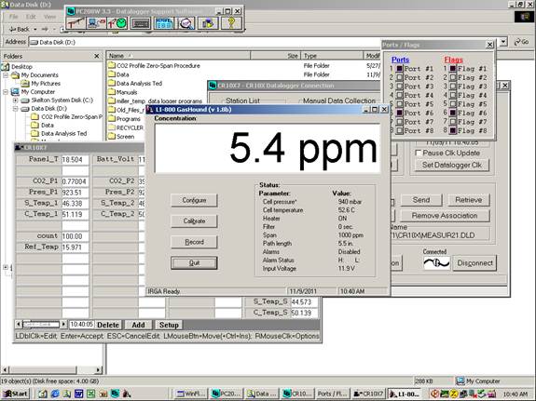Click Remove Association button

(x=445, y=216)
